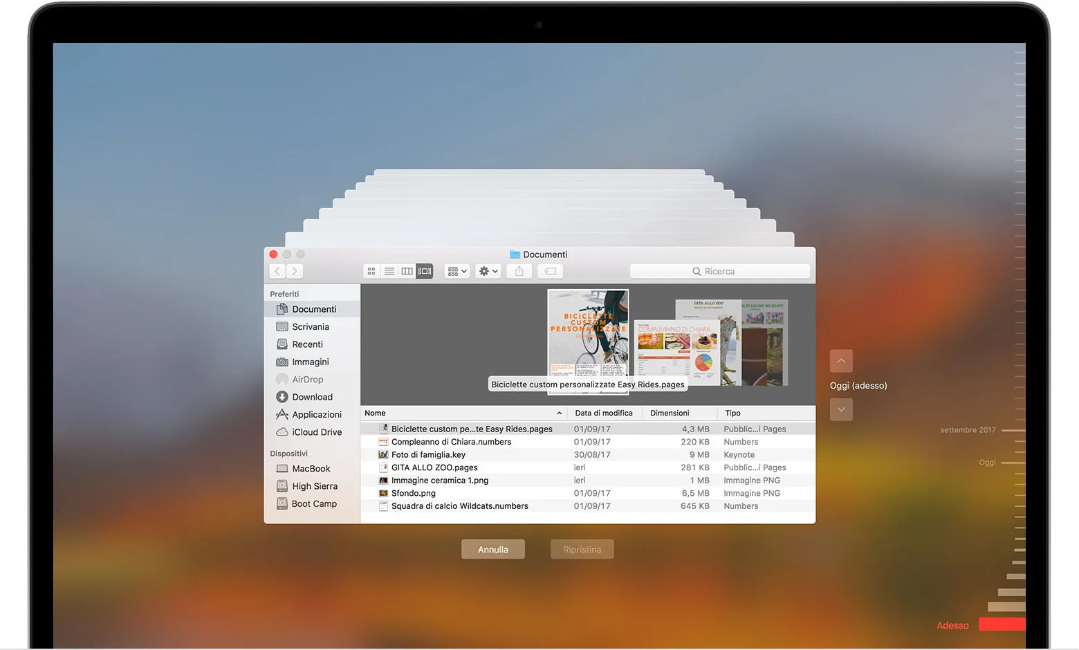Viewport: 1079px width, 650px height.
Task: Click the Tags icon in the toolbar
Action: (x=550, y=271)
